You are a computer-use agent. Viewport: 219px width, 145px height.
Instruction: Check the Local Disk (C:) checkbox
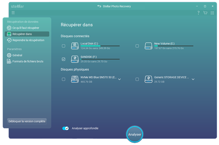[64, 46]
